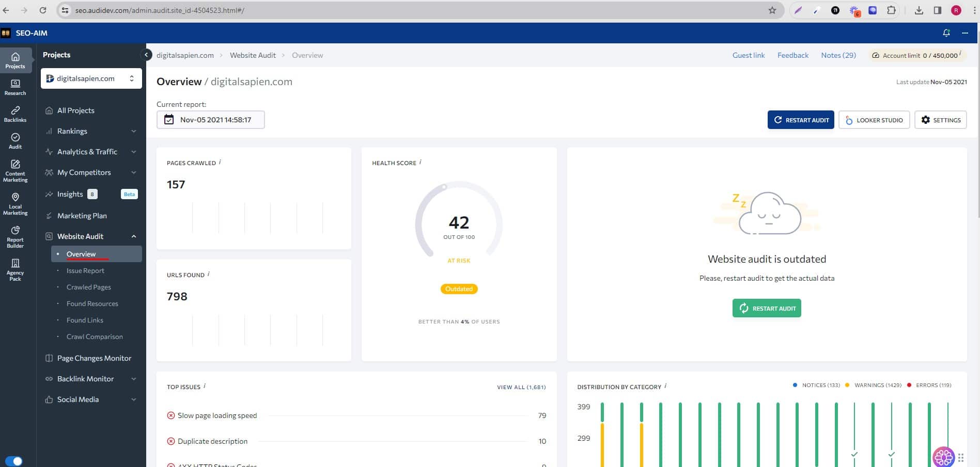This screenshot has height=467, width=980.
Task: Open browser downloads icon
Action: (919, 10)
